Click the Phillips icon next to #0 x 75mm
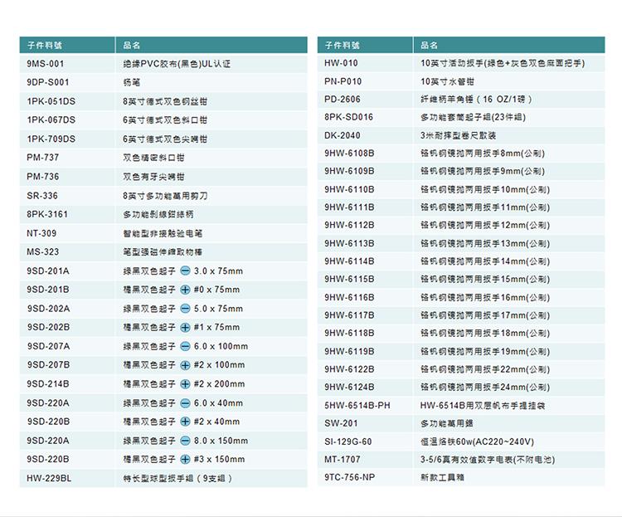This screenshot has width=622, height=517. click(x=185, y=290)
